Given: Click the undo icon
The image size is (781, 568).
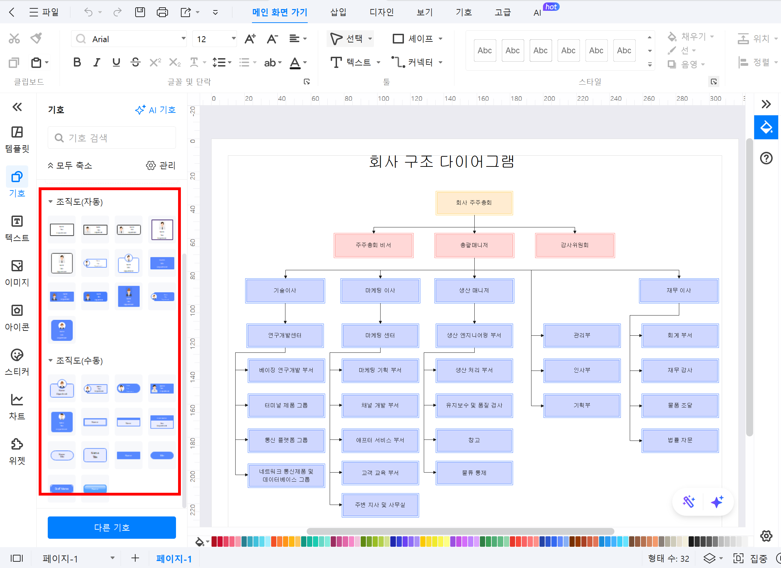Looking at the screenshot, I should [x=88, y=13].
